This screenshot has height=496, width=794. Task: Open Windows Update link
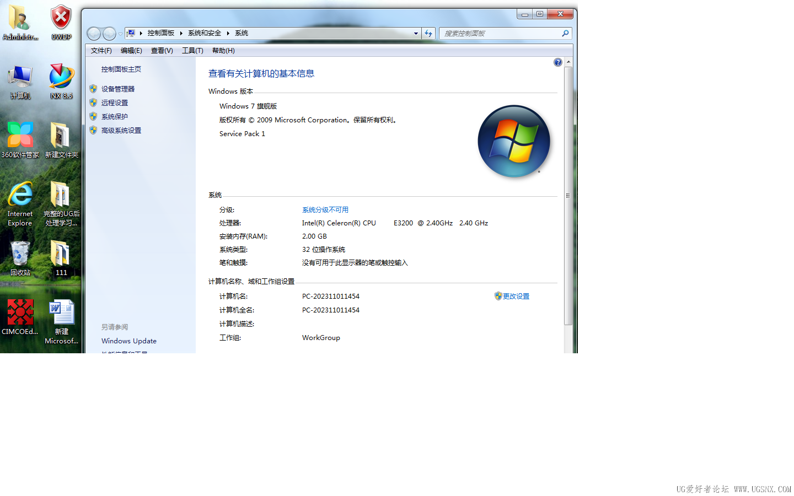pos(129,341)
